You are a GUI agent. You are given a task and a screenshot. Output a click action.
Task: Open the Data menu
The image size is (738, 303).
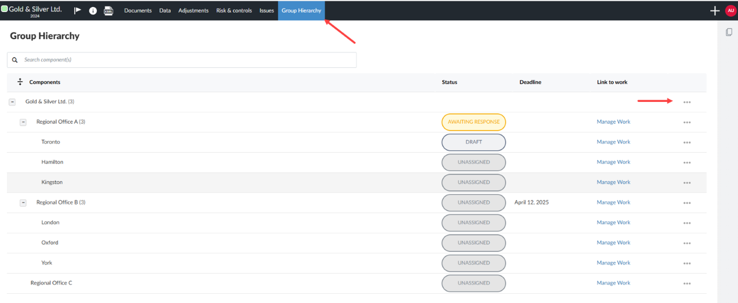pyautogui.click(x=165, y=10)
